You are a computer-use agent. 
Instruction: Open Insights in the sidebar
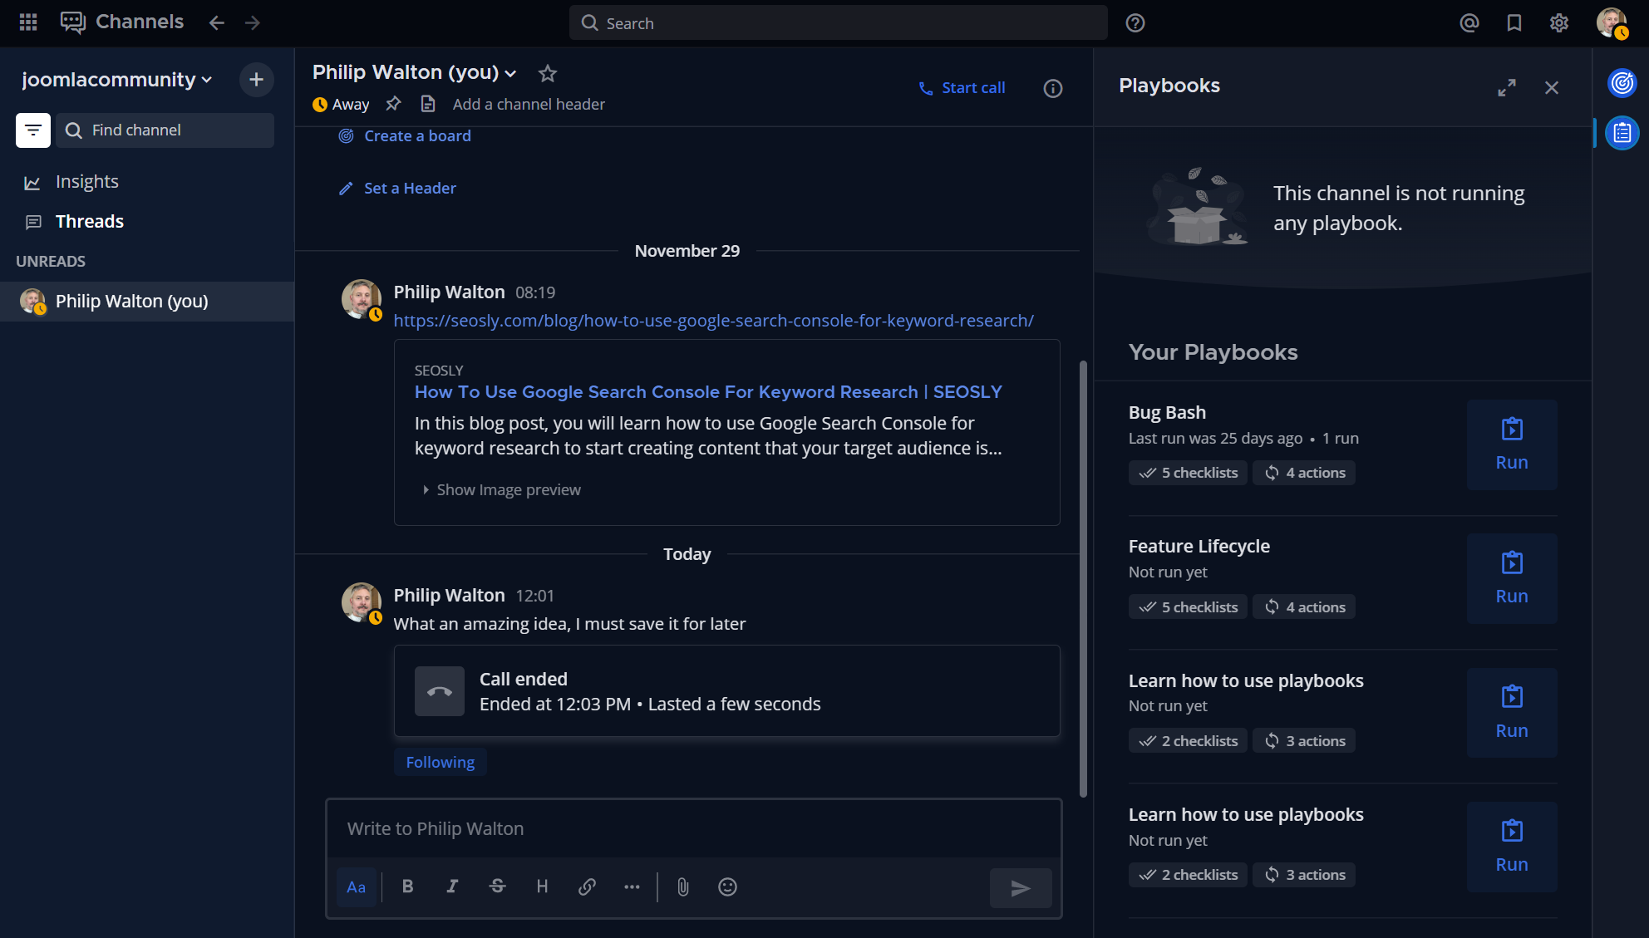pyautogui.click(x=86, y=182)
